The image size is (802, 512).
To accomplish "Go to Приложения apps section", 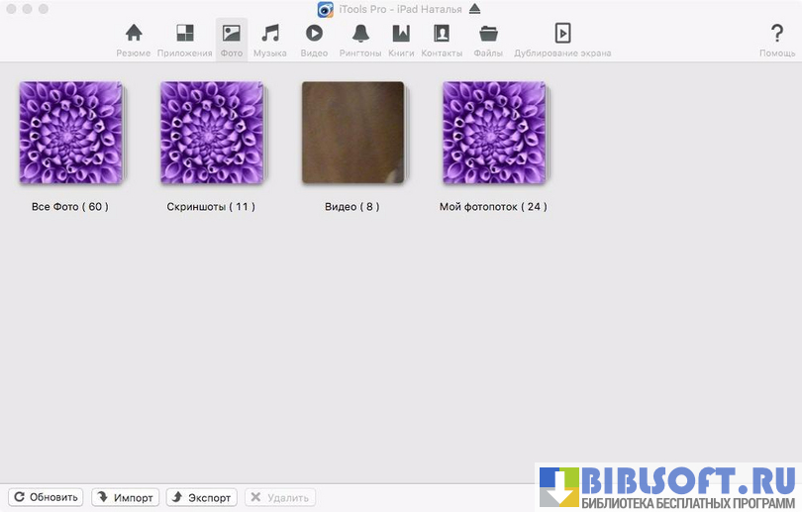I will 184,40.
